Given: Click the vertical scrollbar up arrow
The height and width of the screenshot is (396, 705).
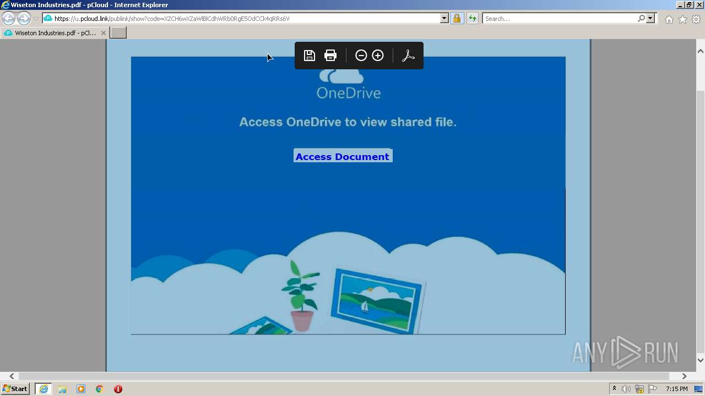Looking at the screenshot, I should [x=701, y=51].
